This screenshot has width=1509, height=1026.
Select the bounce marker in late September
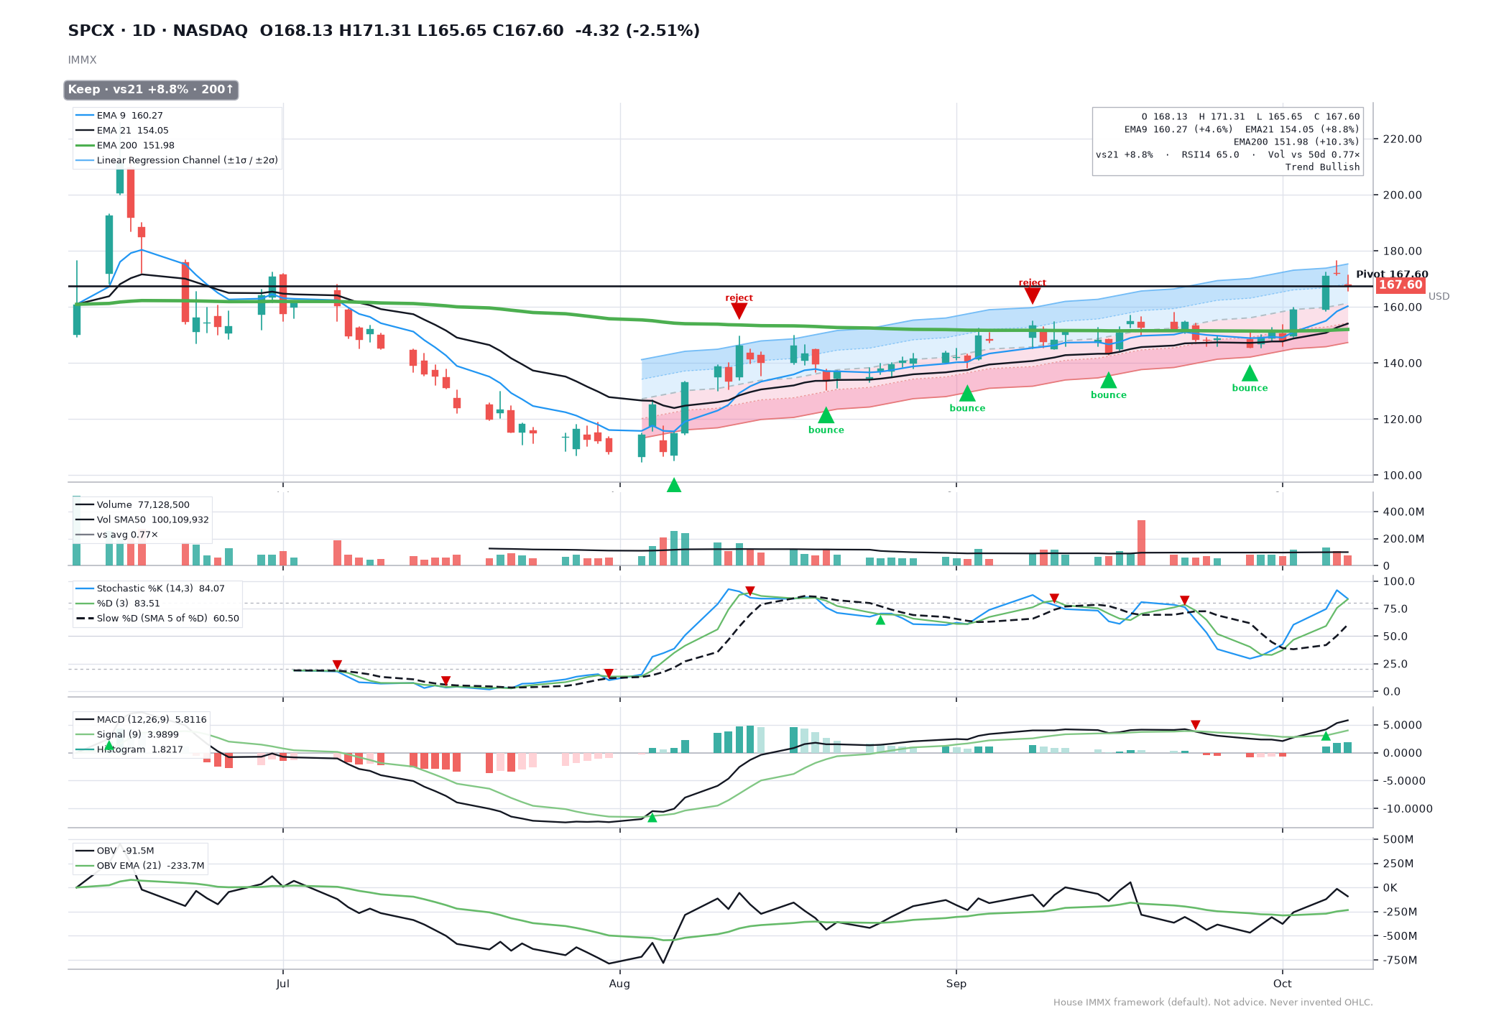(x=1250, y=373)
